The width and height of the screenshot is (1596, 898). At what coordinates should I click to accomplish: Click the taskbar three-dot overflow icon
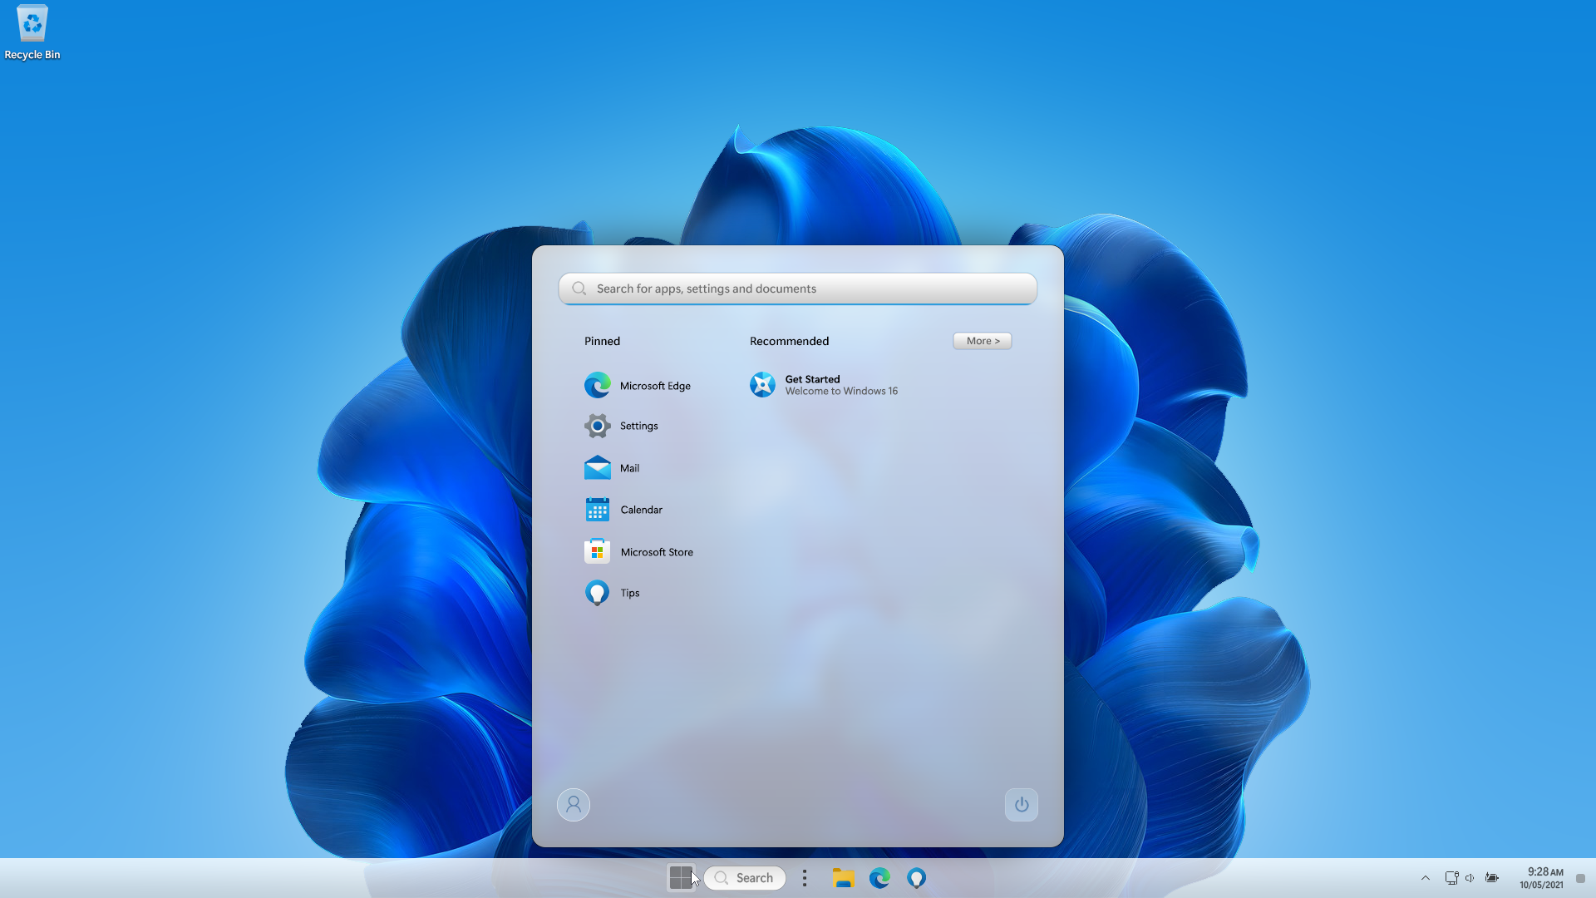tap(805, 878)
